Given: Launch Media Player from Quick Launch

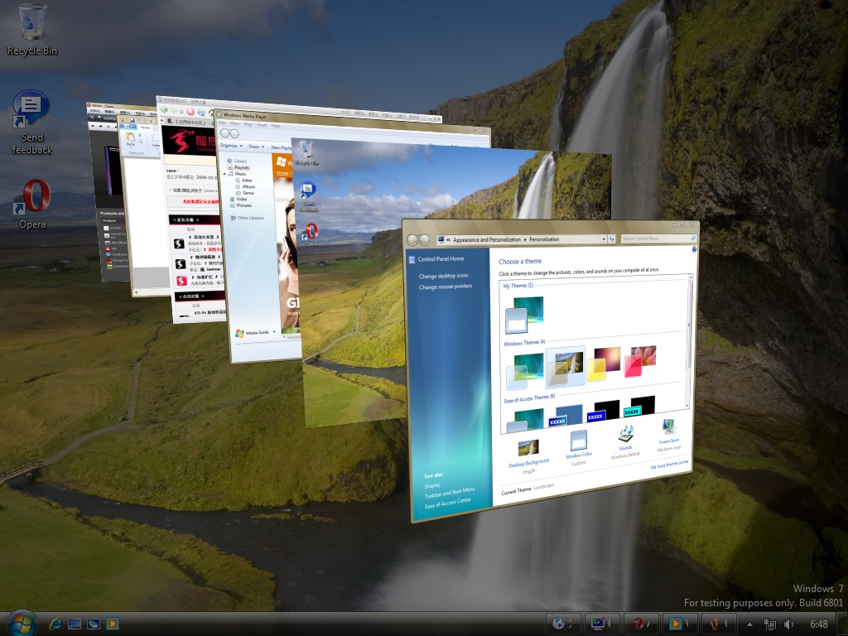Looking at the screenshot, I should [x=113, y=624].
